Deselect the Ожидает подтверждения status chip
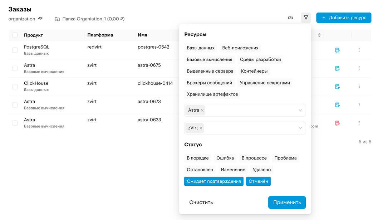378x220 pixels. click(x=213, y=181)
